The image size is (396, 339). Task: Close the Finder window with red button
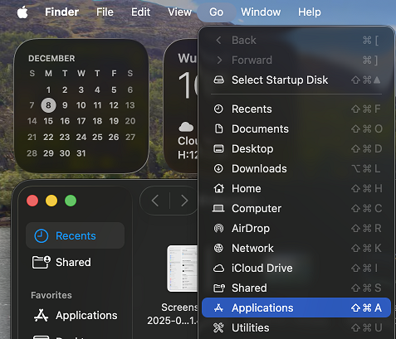pyautogui.click(x=32, y=201)
